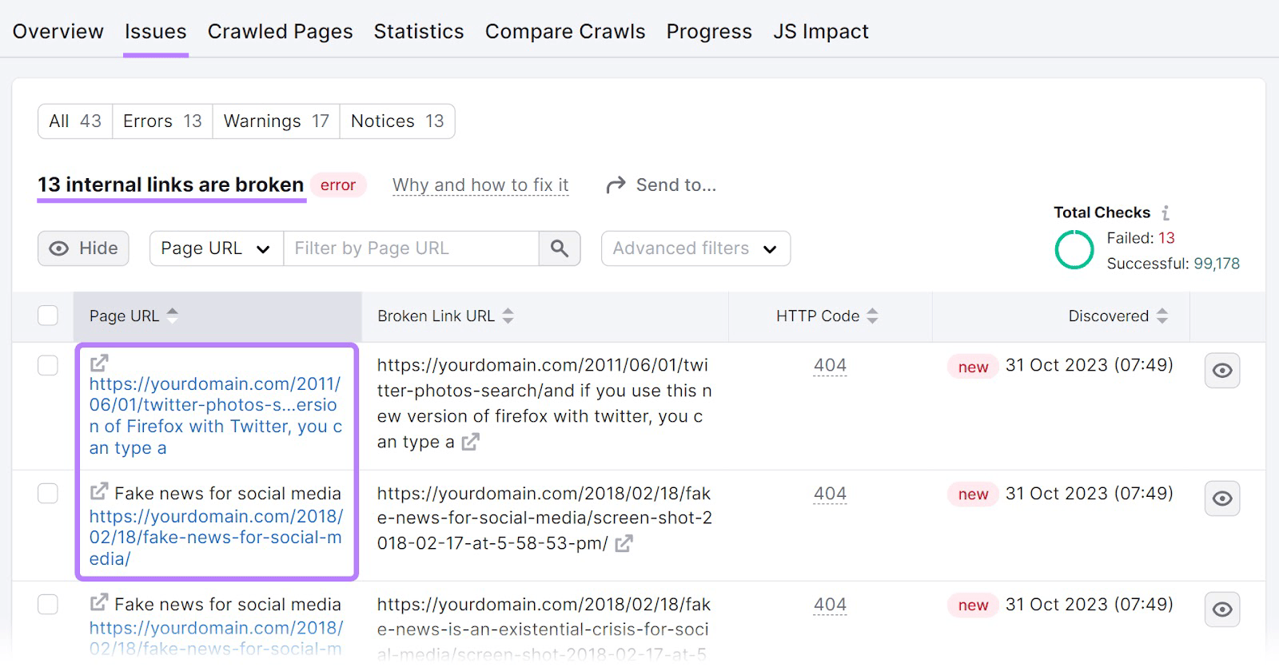The image size is (1279, 671).
Task: Sort by Page URL column arrows
Action: coord(173,316)
